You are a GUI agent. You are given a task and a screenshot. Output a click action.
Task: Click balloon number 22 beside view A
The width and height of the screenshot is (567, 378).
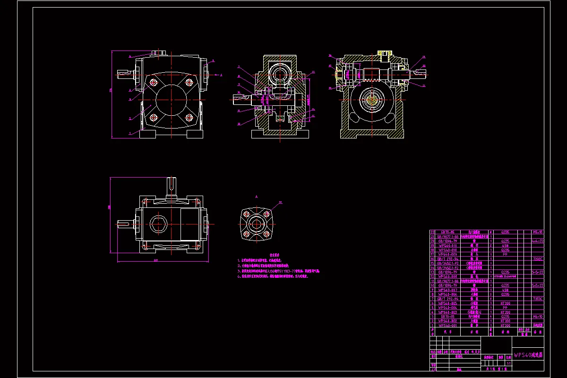(281, 202)
